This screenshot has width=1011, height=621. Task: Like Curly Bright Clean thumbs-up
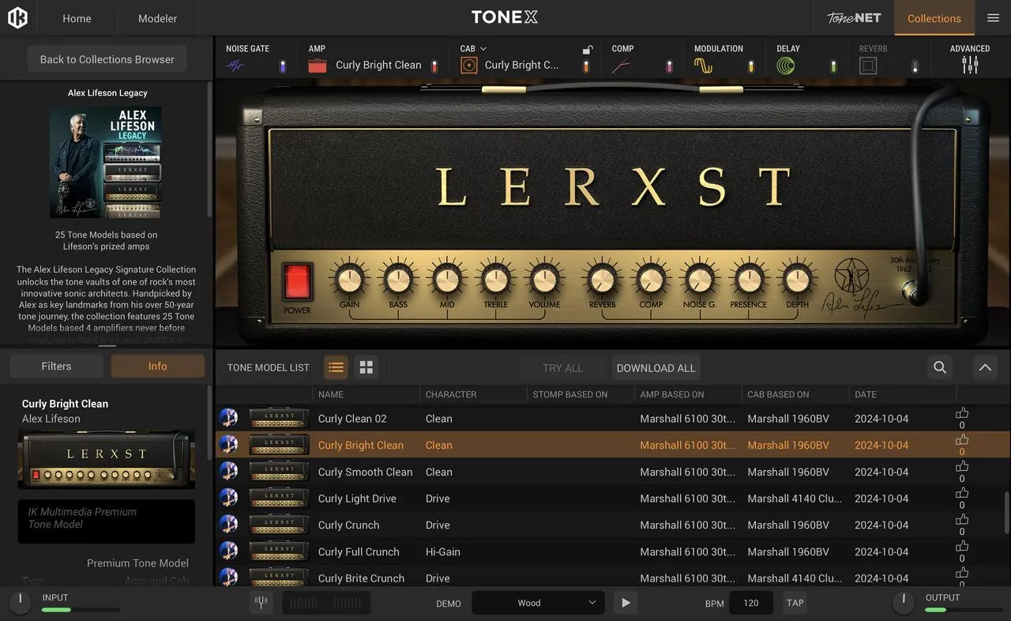pyautogui.click(x=962, y=440)
